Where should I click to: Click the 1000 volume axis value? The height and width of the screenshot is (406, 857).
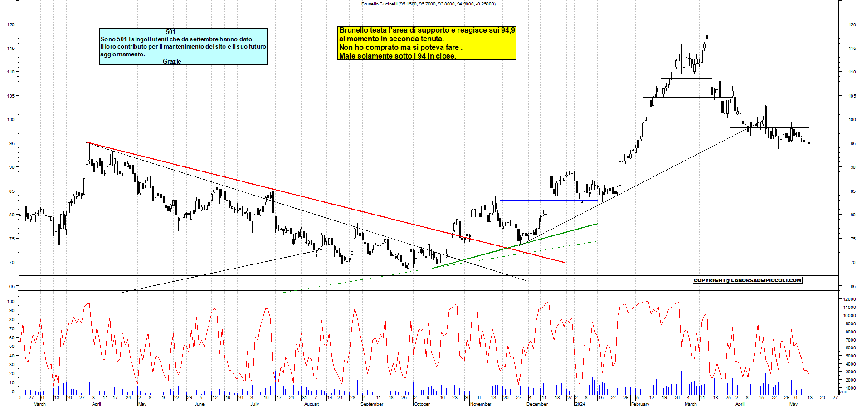(x=850, y=388)
